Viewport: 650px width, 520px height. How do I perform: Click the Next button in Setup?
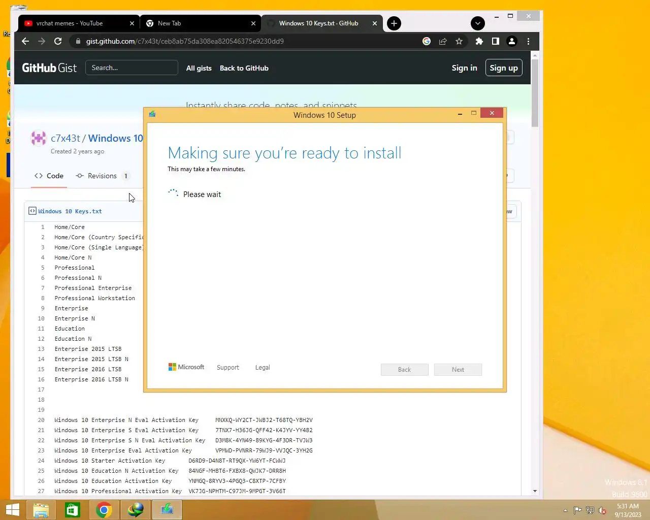pos(458,370)
